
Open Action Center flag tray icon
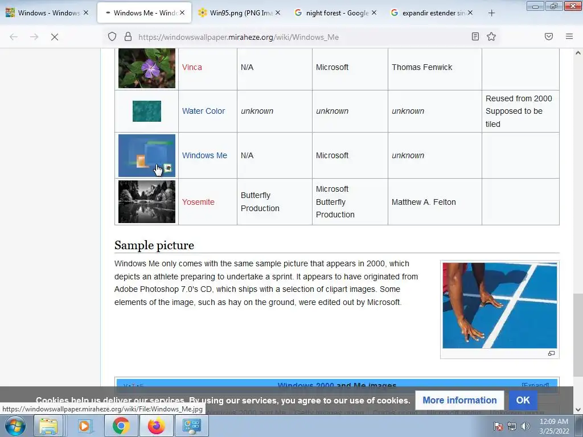[x=498, y=426]
